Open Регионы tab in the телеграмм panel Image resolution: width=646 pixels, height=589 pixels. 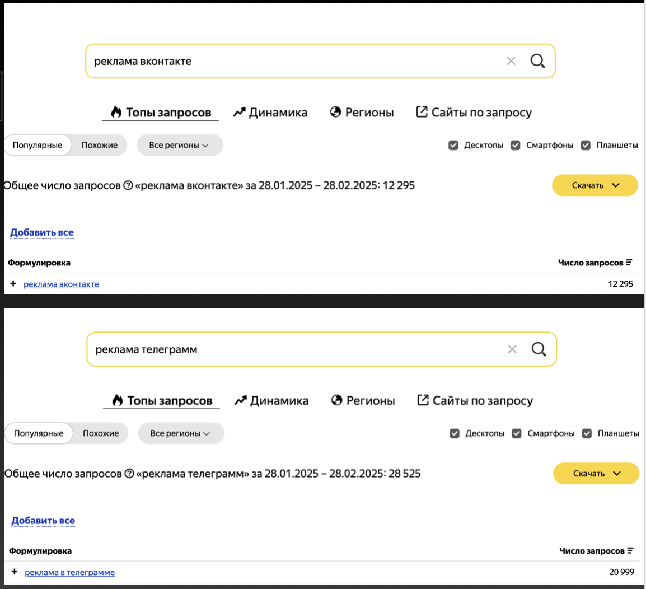click(x=363, y=401)
